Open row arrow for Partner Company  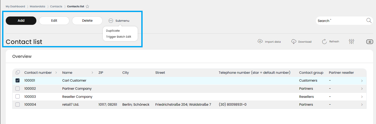click(362, 89)
